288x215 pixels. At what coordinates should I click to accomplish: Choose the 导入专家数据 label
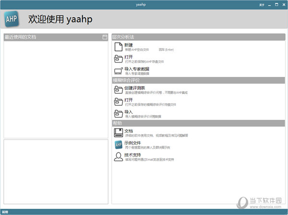pyautogui.click(x=137, y=69)
